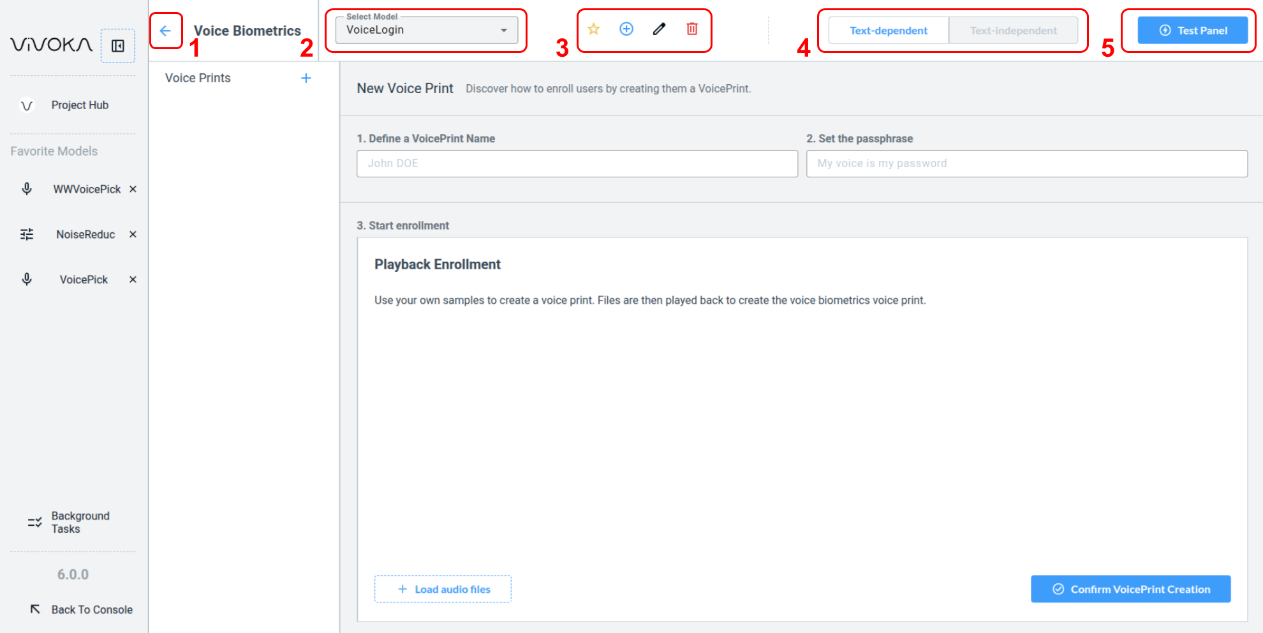Click the back arrow next to Voice Biometrics
The height and width of the screenshot is (633, 1263).
point(165,31)
